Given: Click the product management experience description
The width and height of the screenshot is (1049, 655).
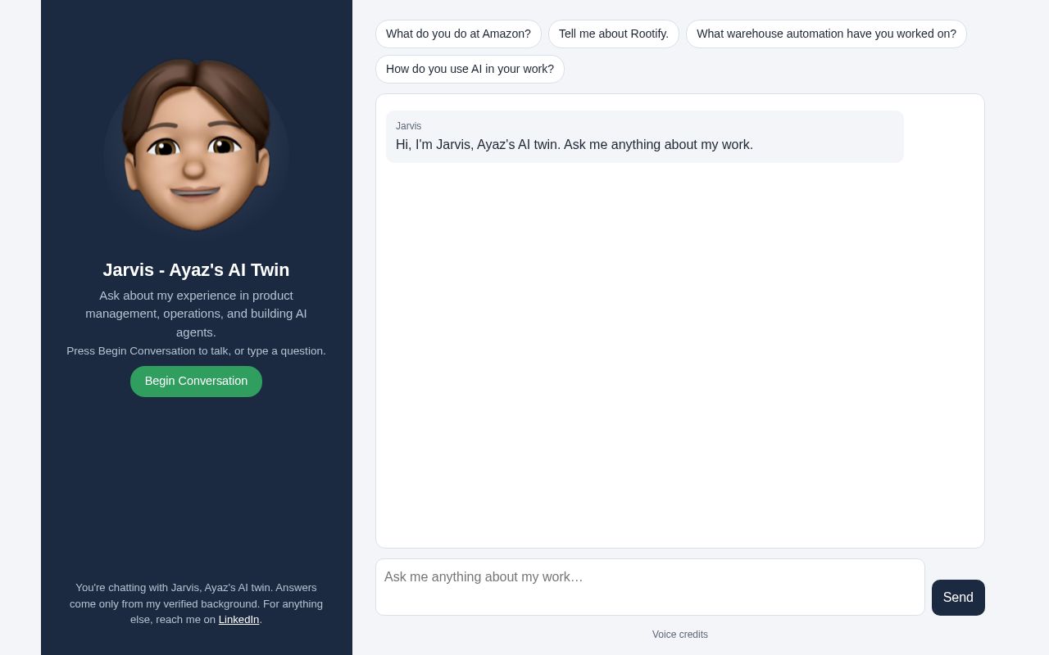Looking at the screenshot, I should (x=196, y=314).
